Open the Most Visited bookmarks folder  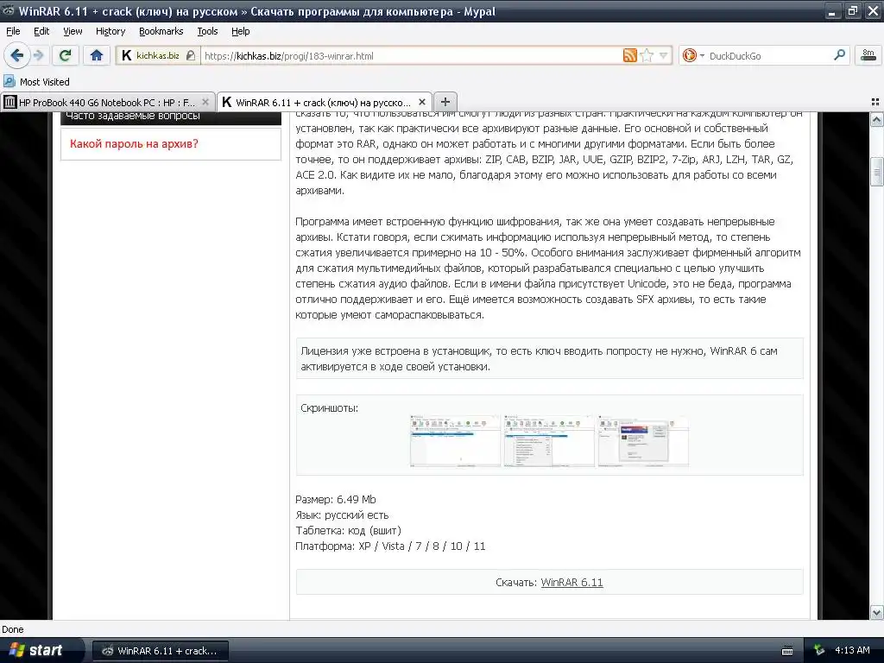(x=36, y=82)
